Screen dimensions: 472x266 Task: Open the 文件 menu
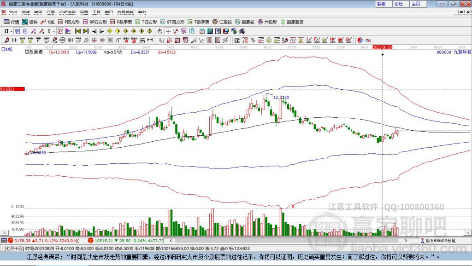tap(13, 12)
